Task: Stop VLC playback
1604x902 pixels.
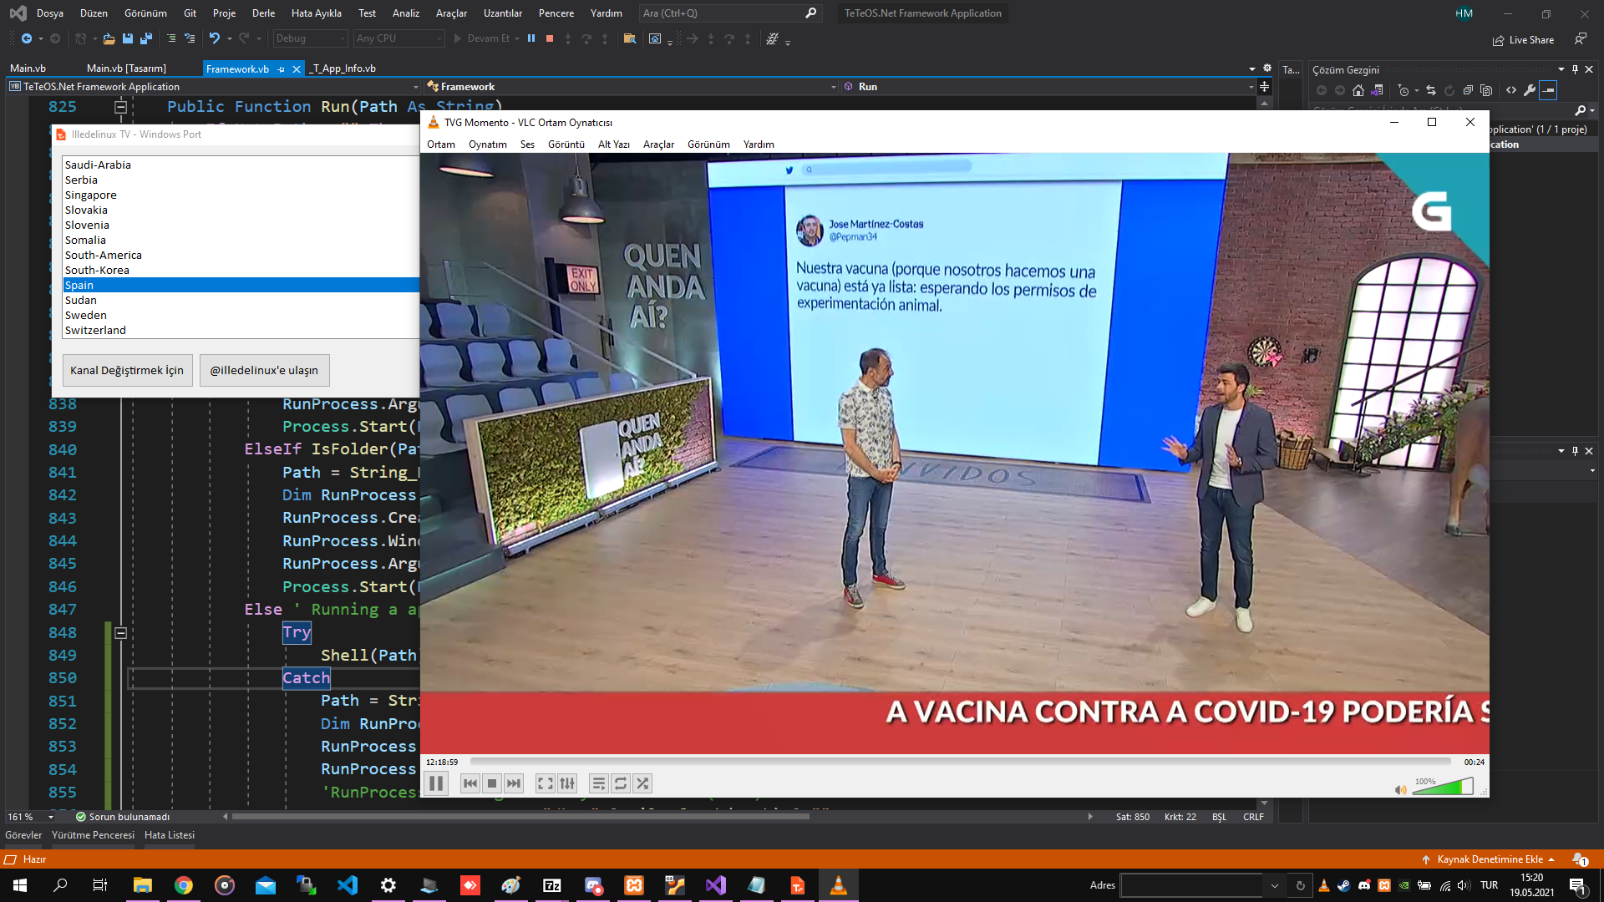Action: click(492, 783)
